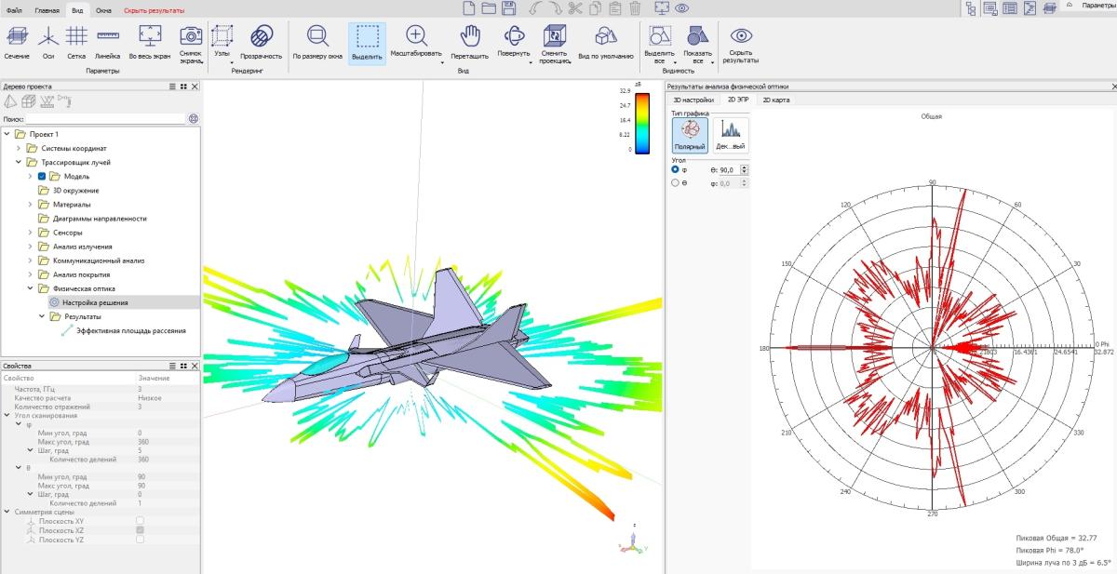Toggle the Модель checkbox in project tree
Viewport: 1117px width, 574px height.
(x=43, y=176)
